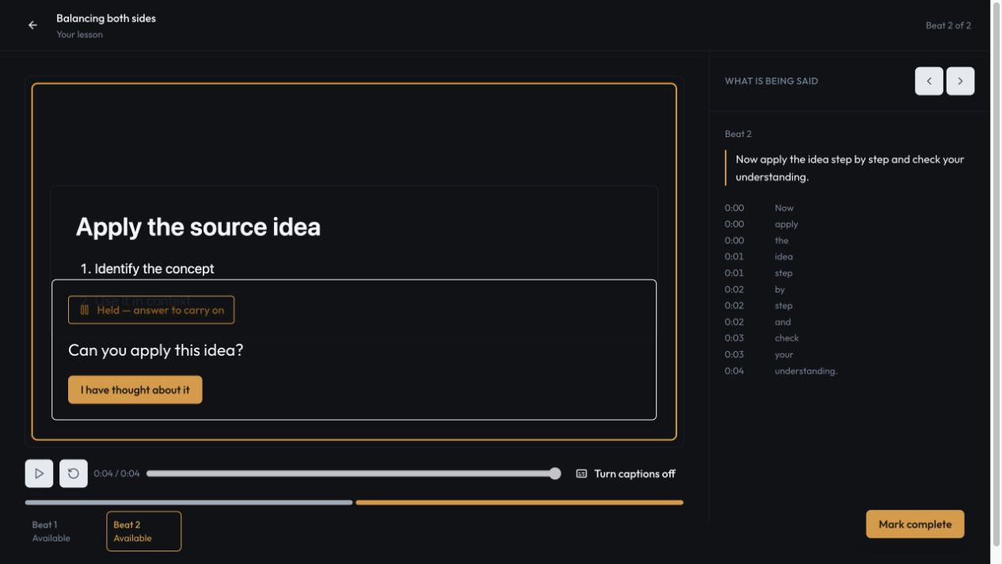The height and width of the screenshot is (564, 1002).
Task: Click the Beat 2 orange progress bar
Action: click(x=520, y=502)
